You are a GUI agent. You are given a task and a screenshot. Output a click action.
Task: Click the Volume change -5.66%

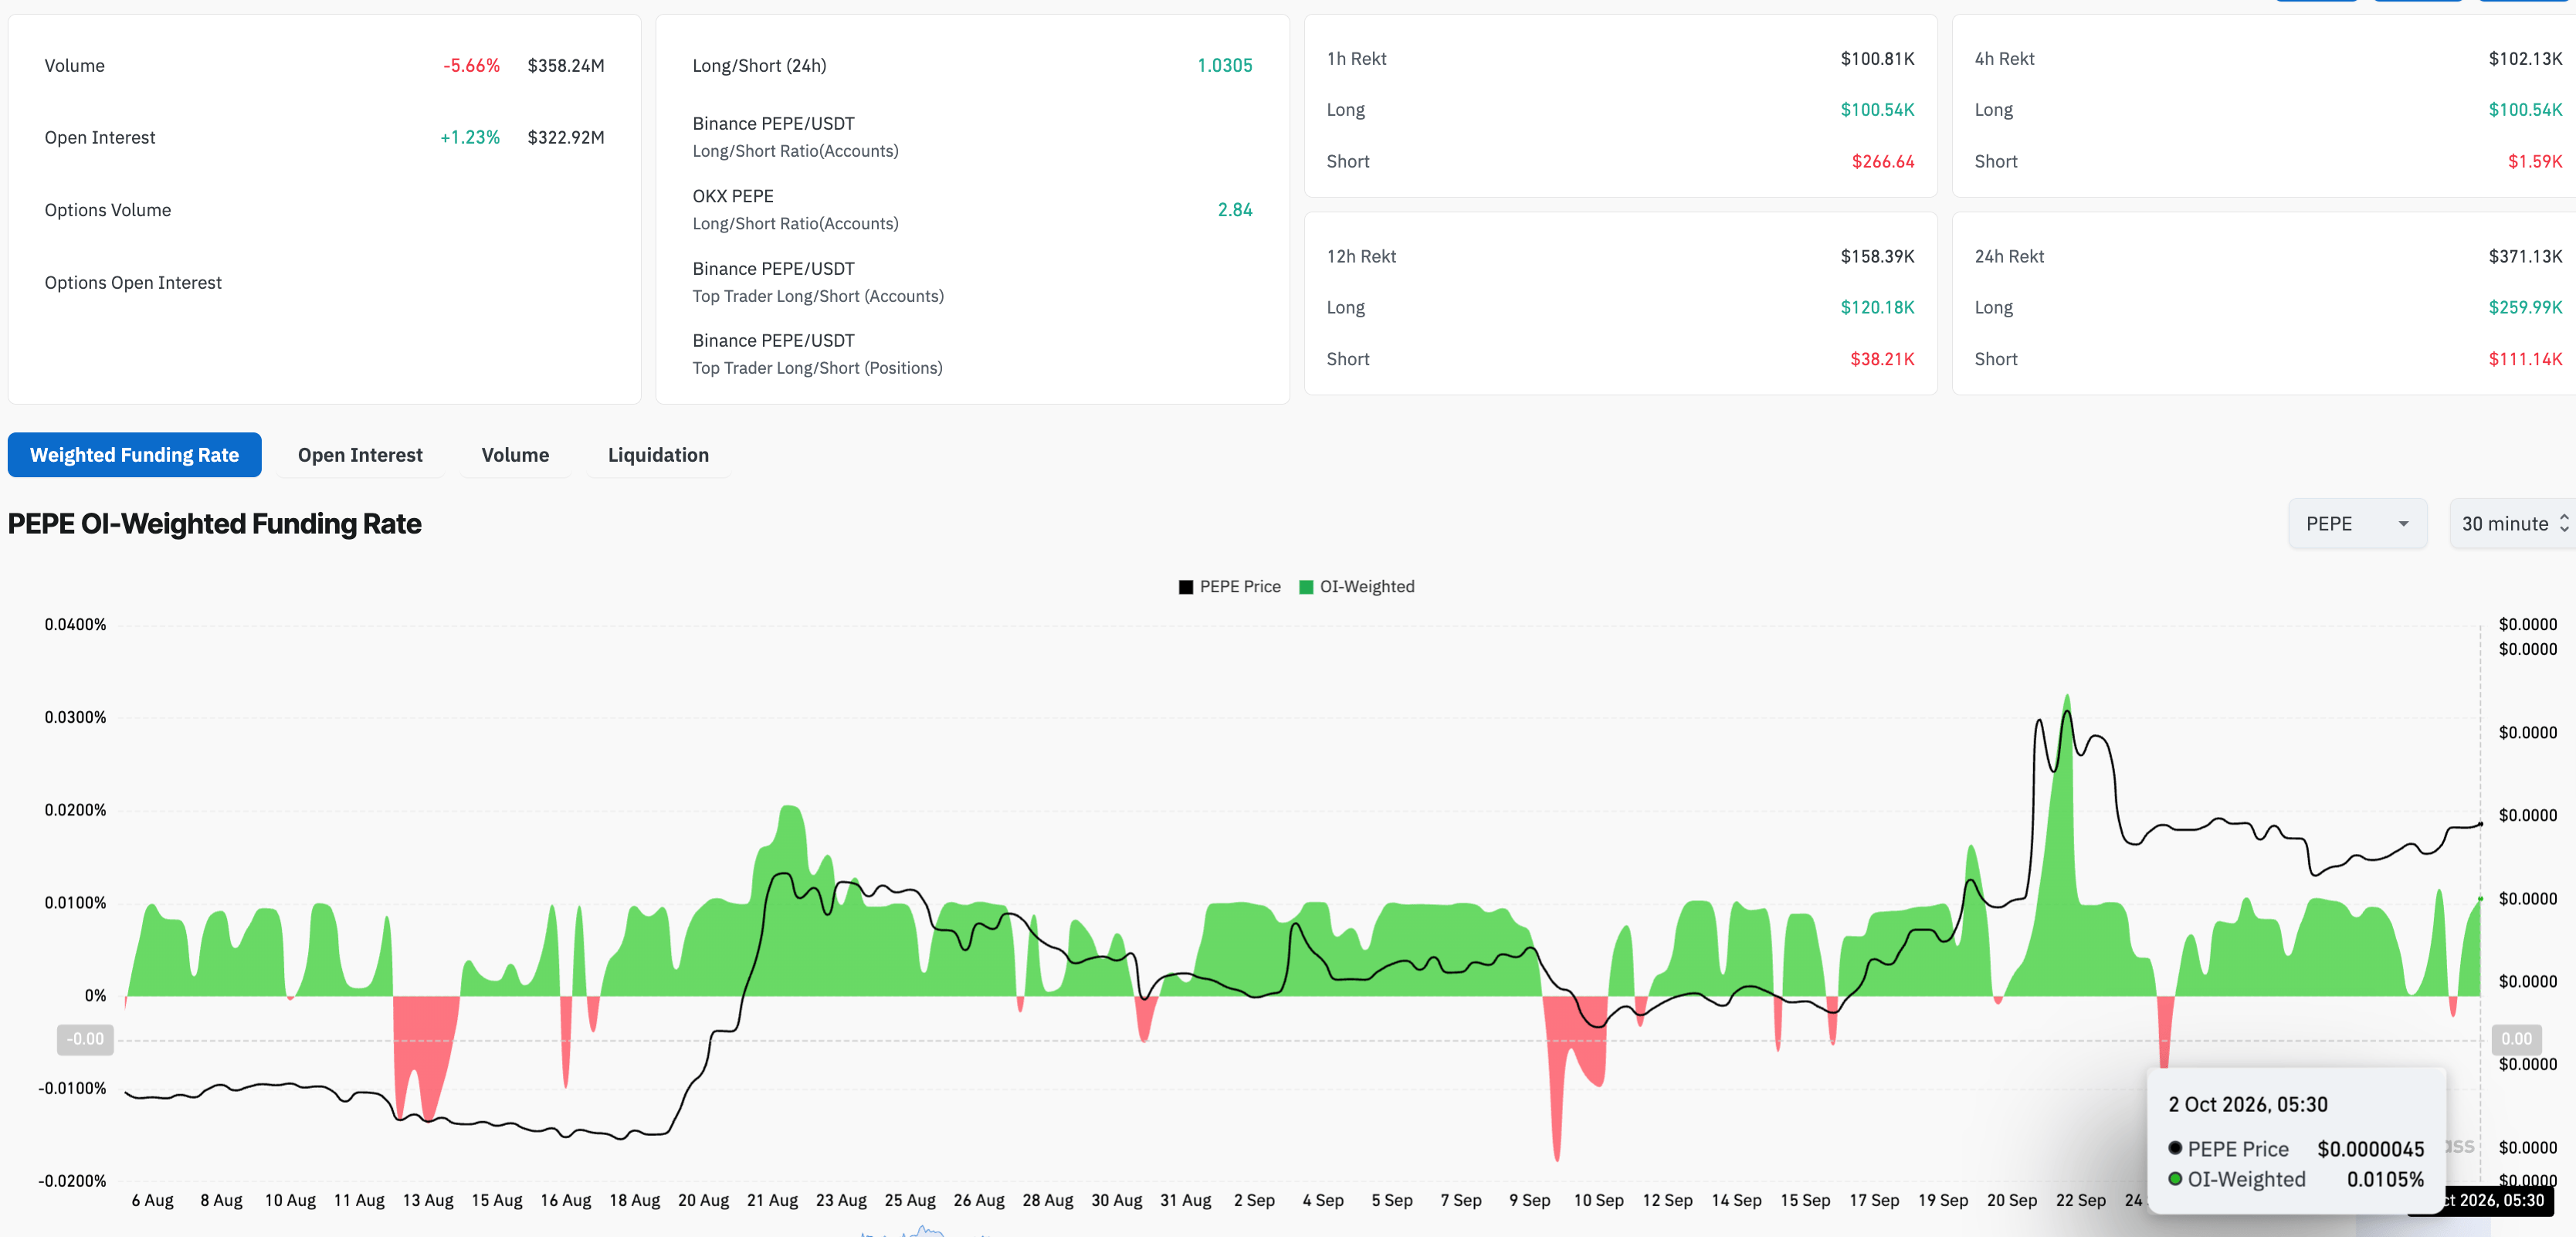tap(471, 65)
